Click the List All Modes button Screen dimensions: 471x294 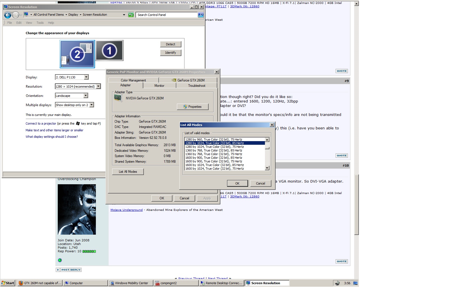[x=128, y=172]
